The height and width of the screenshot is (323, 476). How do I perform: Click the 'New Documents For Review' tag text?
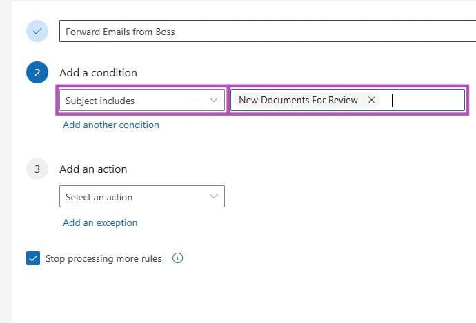[298, 100]
